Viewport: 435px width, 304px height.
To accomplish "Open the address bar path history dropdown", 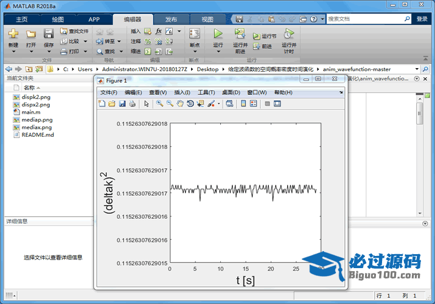I will click(417, 69).
